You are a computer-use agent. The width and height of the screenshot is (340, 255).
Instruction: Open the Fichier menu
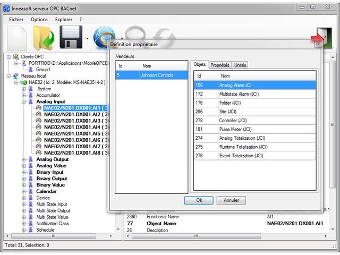[x=16, y=19]
